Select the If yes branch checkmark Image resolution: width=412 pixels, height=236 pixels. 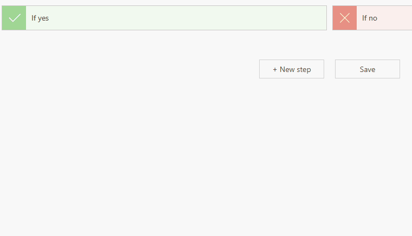tap(14, 18)
